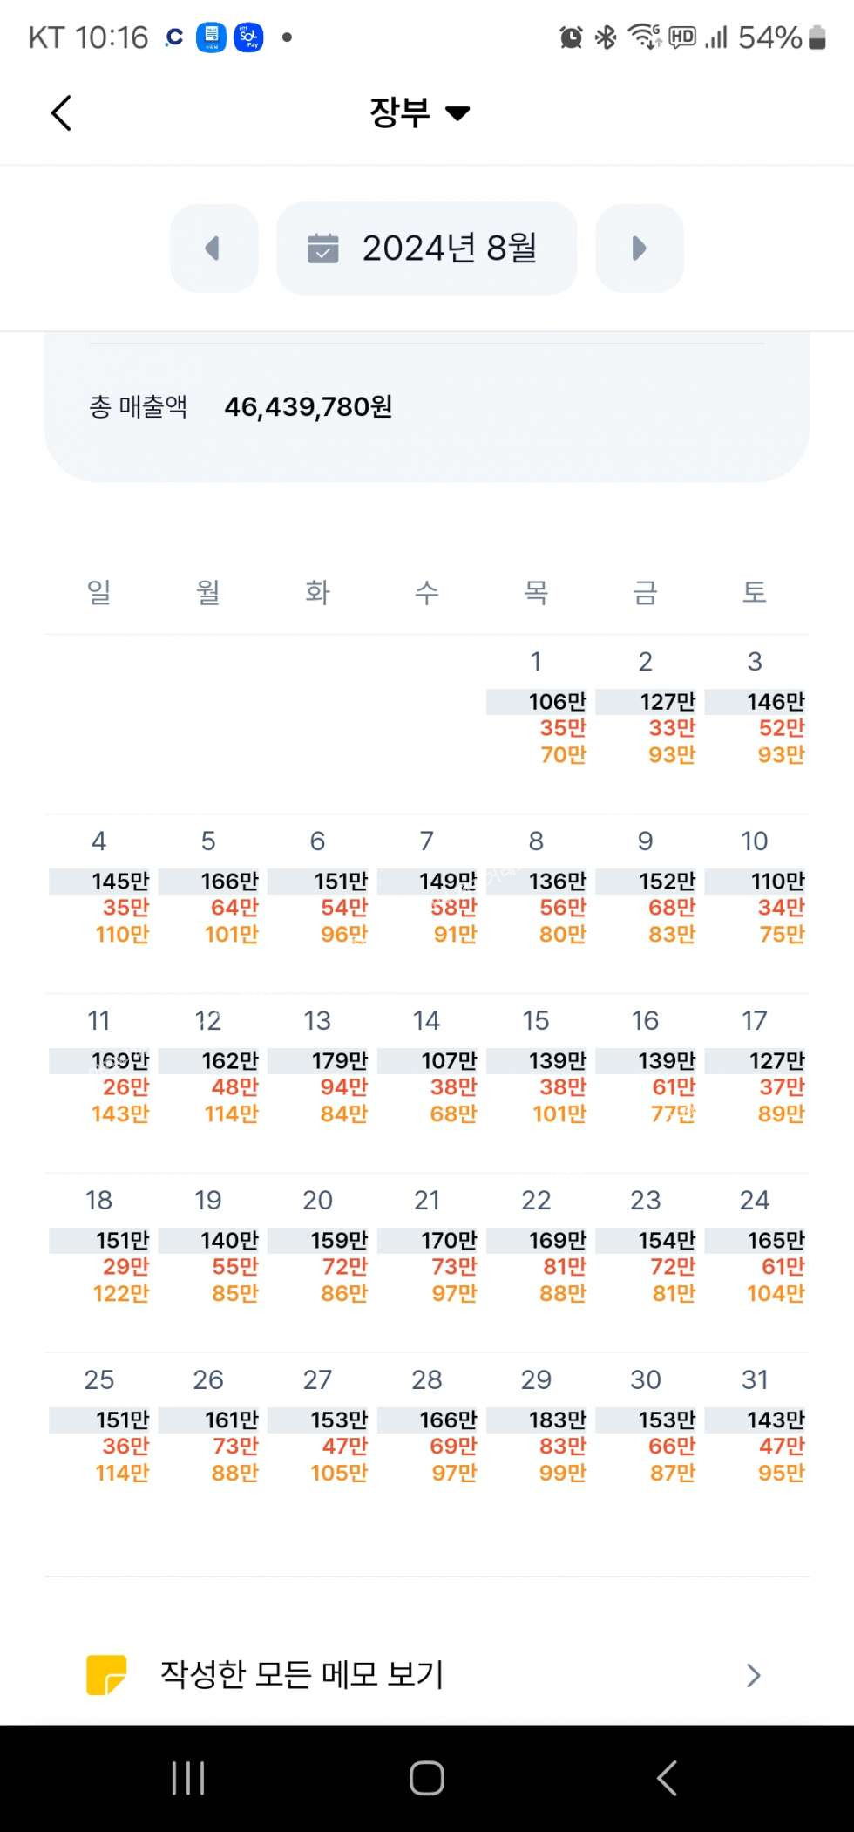Viewport: 854px width, 1832px height.
Task: Expand the memo list chevron arrow
Action: click(754, 1675)
